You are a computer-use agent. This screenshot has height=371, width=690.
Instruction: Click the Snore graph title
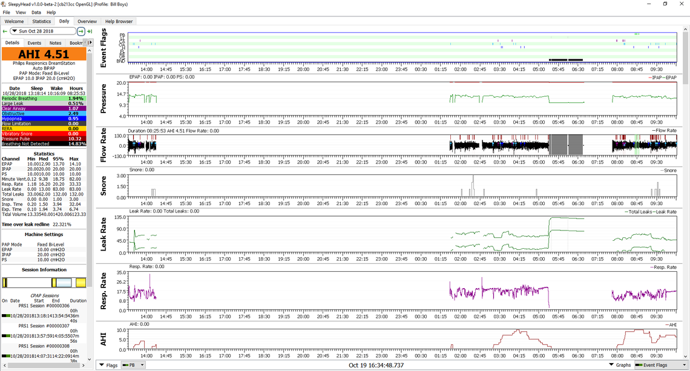[104, 186]
